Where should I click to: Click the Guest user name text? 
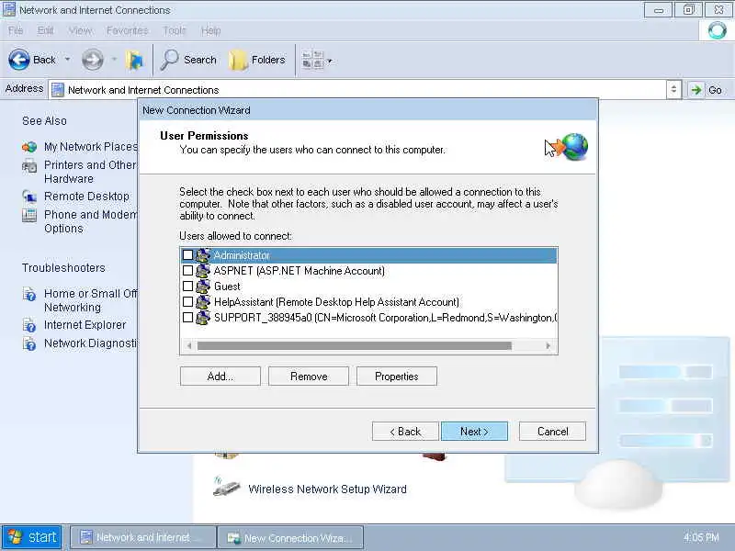[x=227, y=287]
